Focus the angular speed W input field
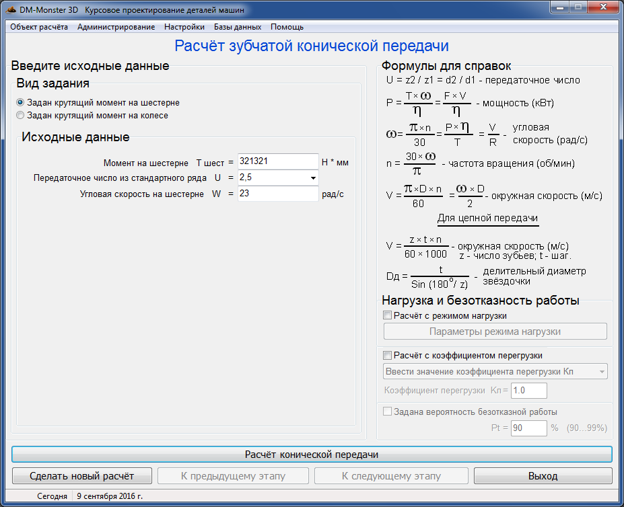Image resolution: width=624 pixels, height=507 pixels. [278, 194]
